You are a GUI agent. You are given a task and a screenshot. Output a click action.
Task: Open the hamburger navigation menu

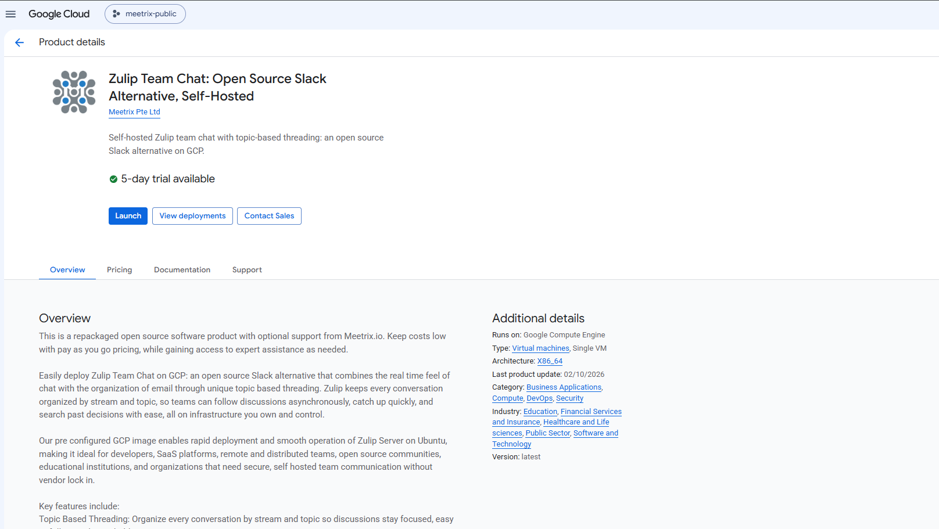(10, 14)
